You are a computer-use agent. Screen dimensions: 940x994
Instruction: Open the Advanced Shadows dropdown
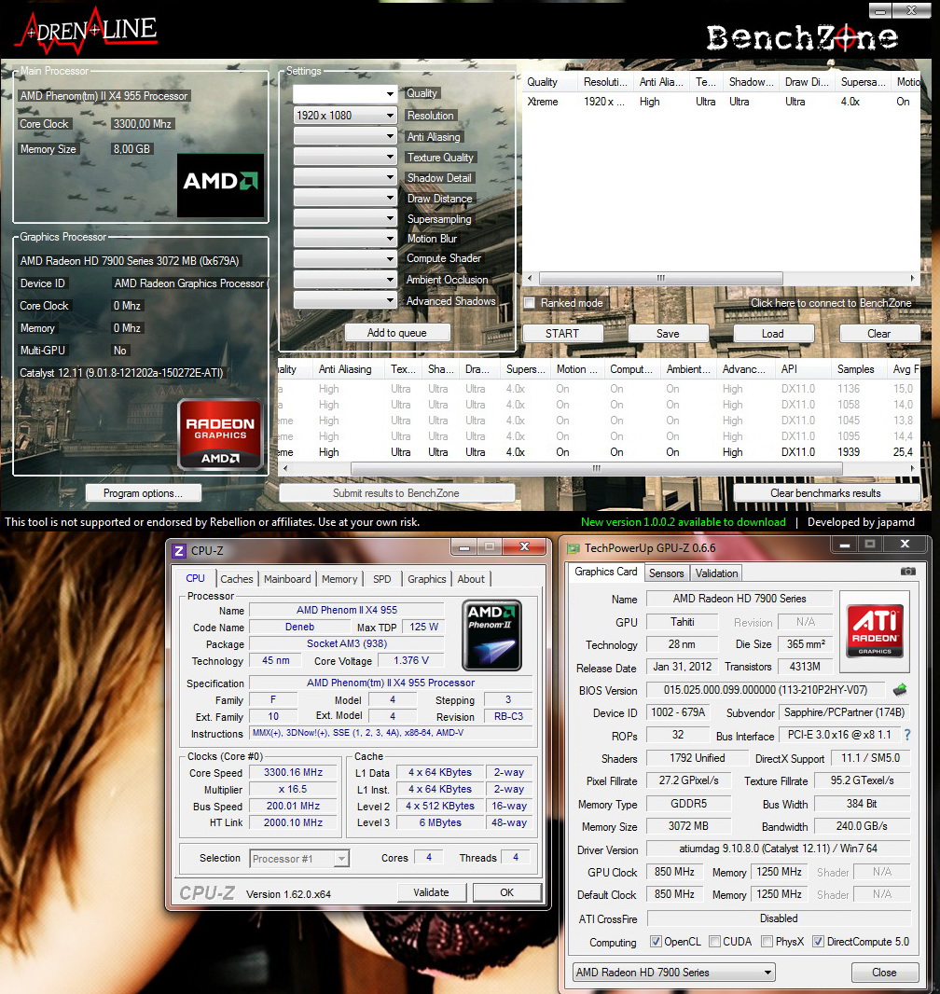point(345,300)
